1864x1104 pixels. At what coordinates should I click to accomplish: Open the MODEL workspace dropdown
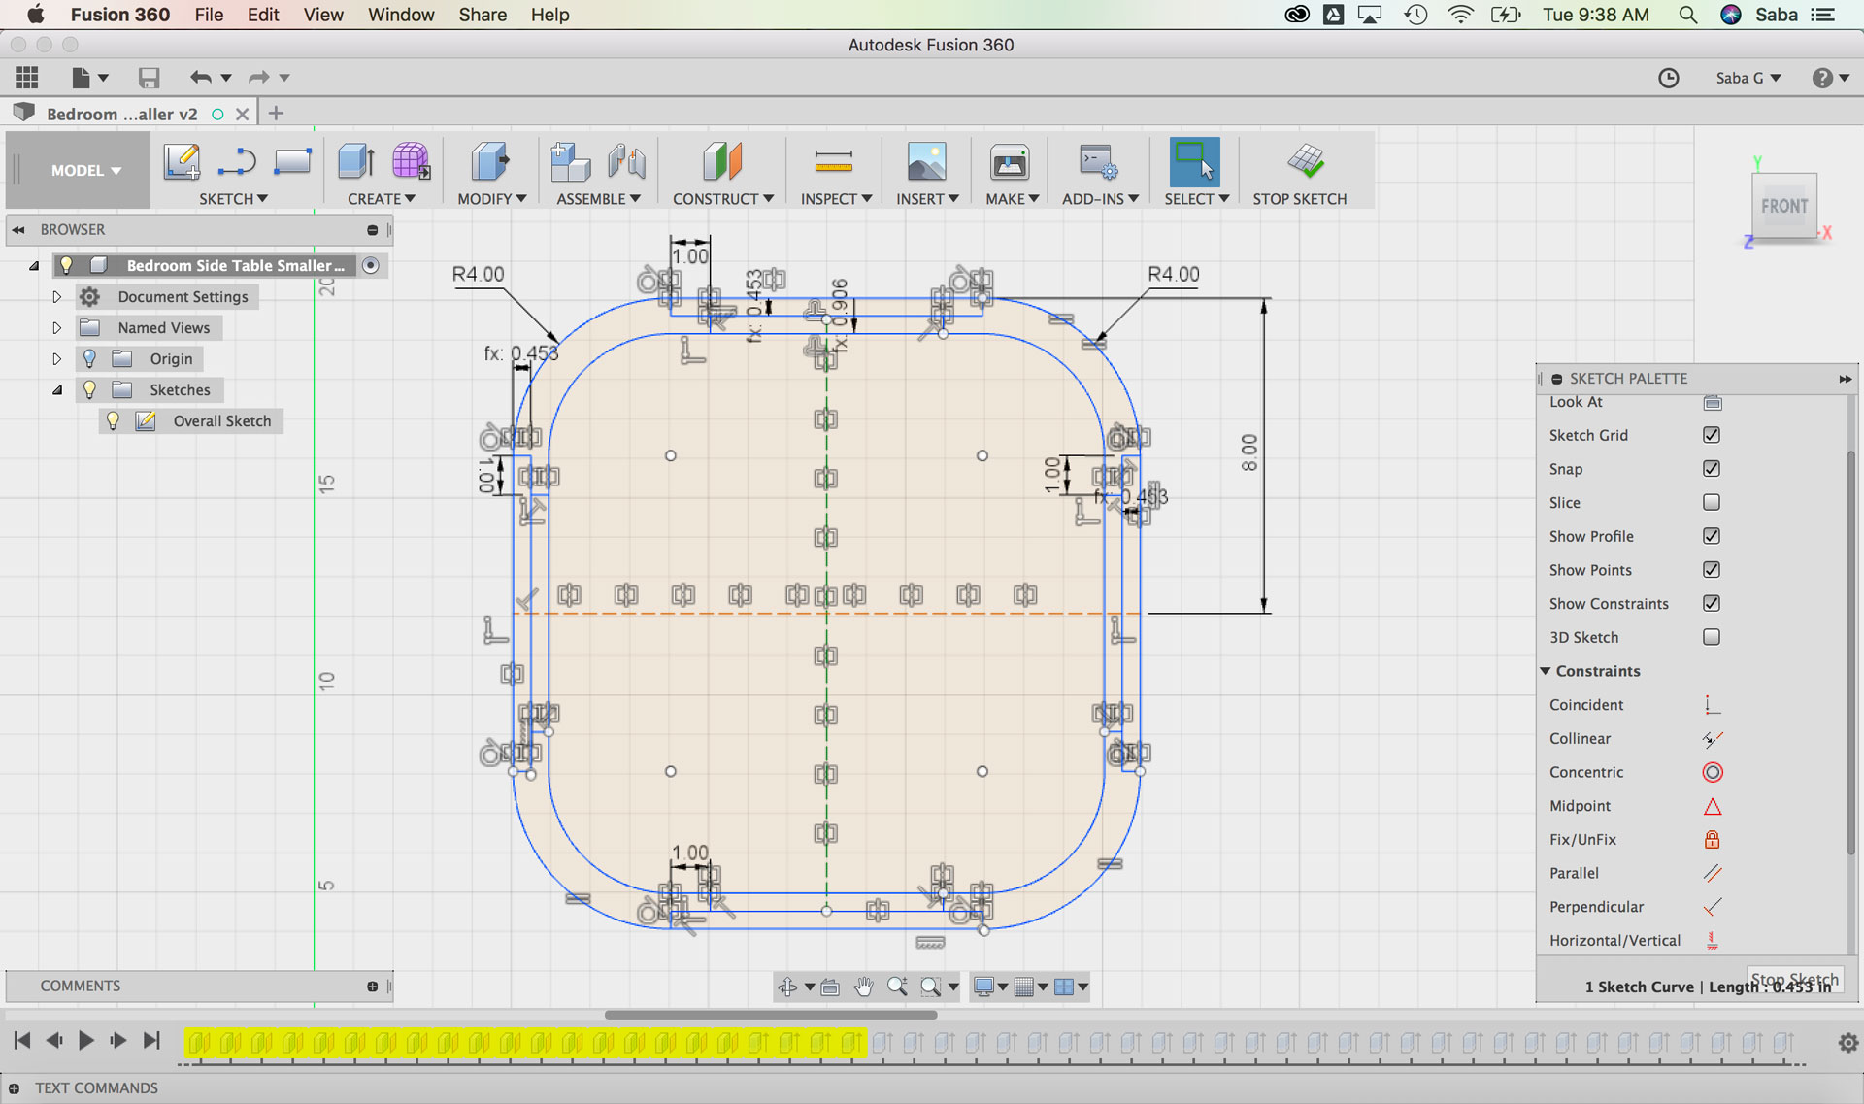(x=85, y=171)
